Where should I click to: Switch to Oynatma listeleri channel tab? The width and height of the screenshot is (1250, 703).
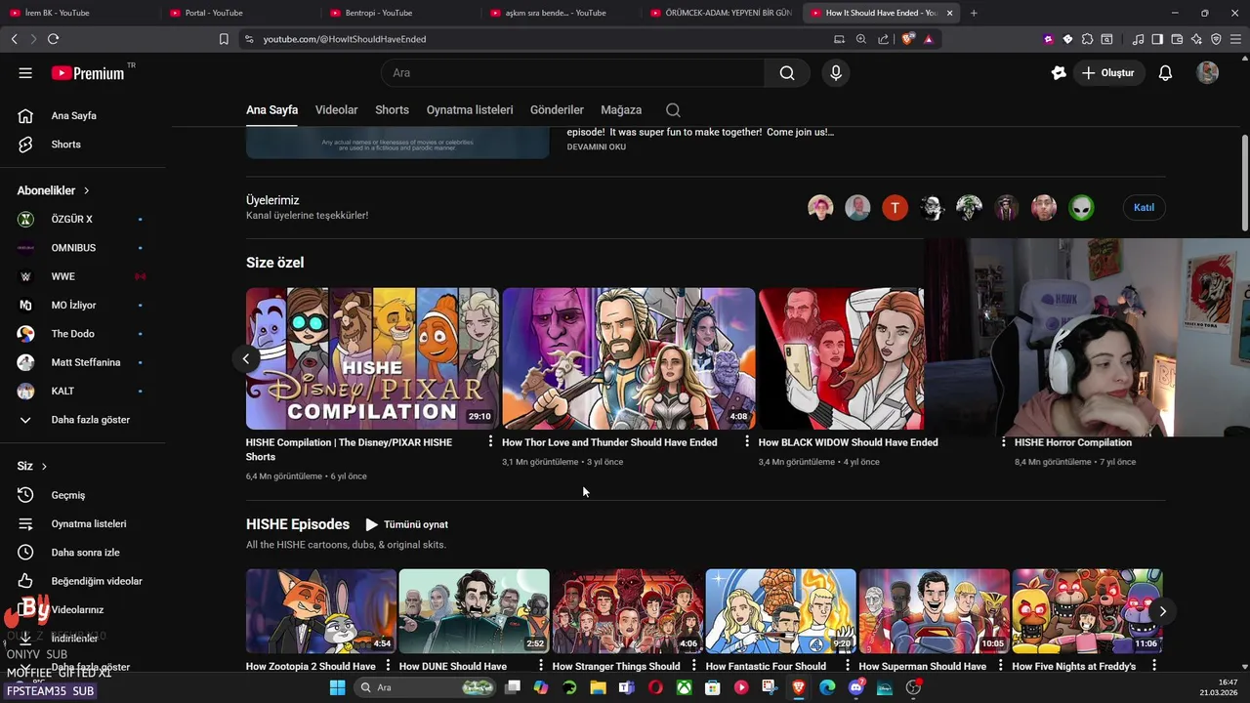pos(470,110)
